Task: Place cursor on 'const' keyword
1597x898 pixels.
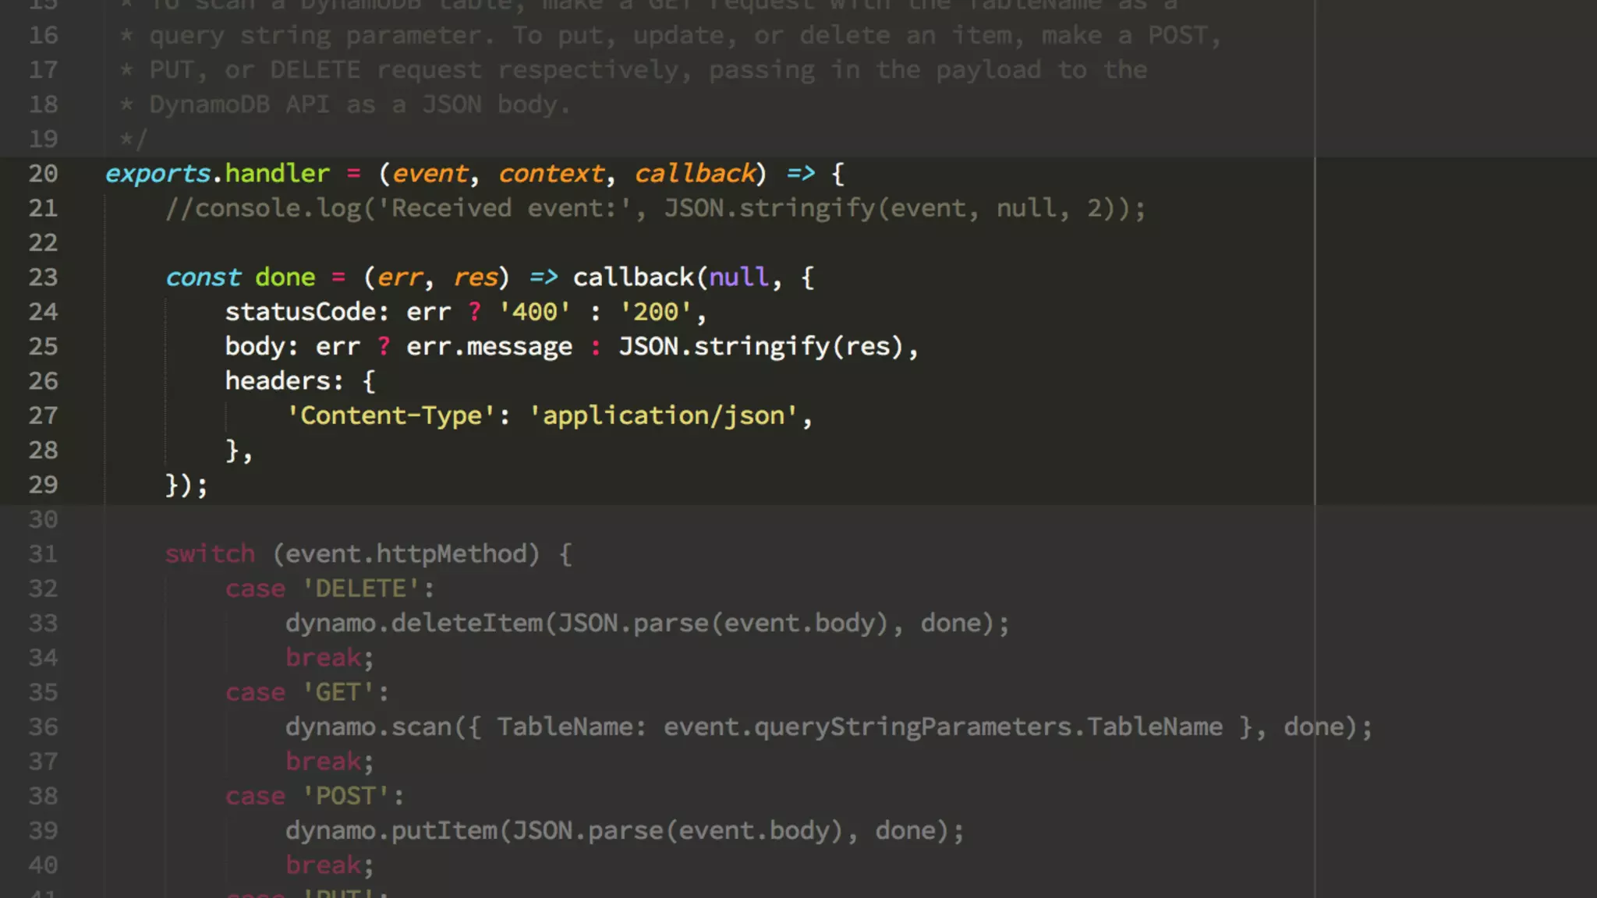Action: [x=204, y=277]
